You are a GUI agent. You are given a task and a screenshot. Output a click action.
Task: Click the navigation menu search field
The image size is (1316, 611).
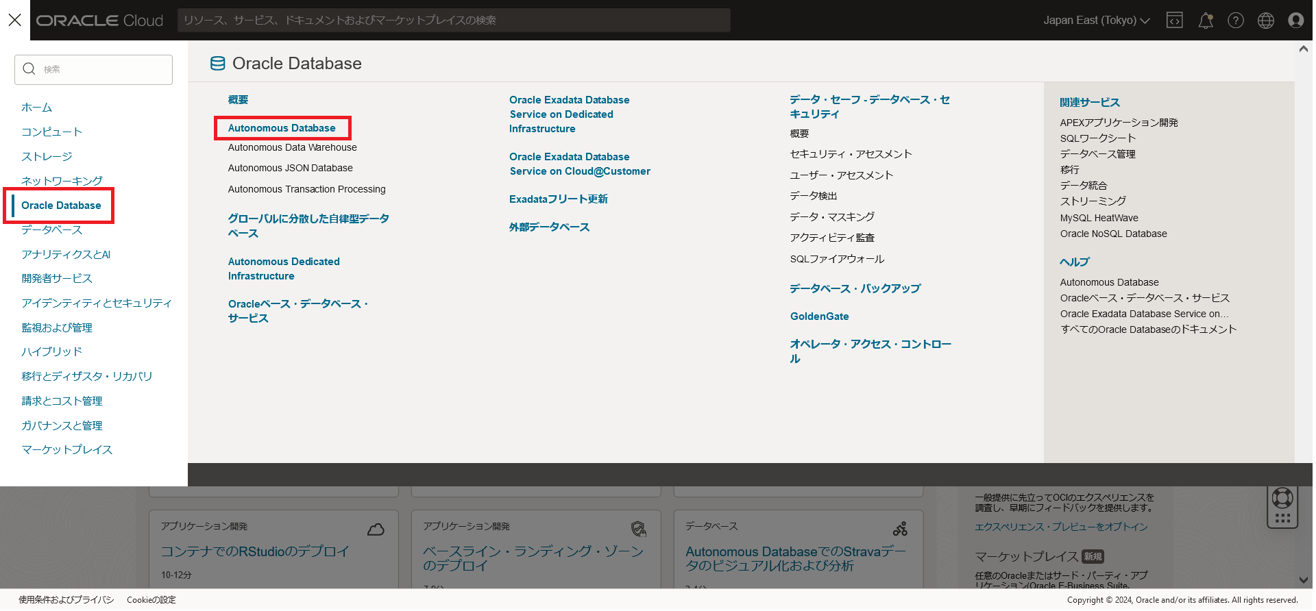point(93,69)
